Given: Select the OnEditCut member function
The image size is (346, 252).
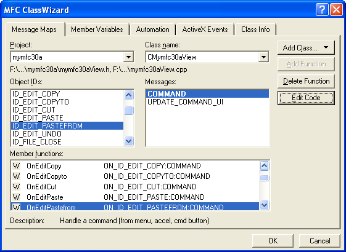Looking at the screenshot, I should 135,187.
